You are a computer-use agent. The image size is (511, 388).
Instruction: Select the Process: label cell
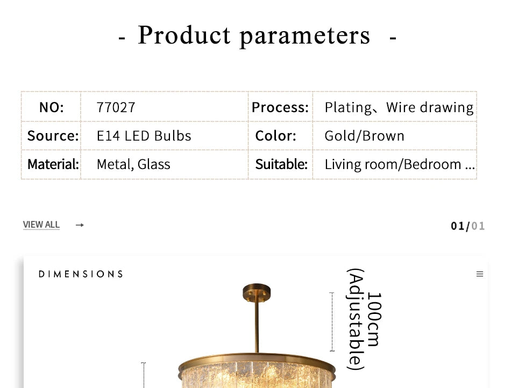click(280, 107)
